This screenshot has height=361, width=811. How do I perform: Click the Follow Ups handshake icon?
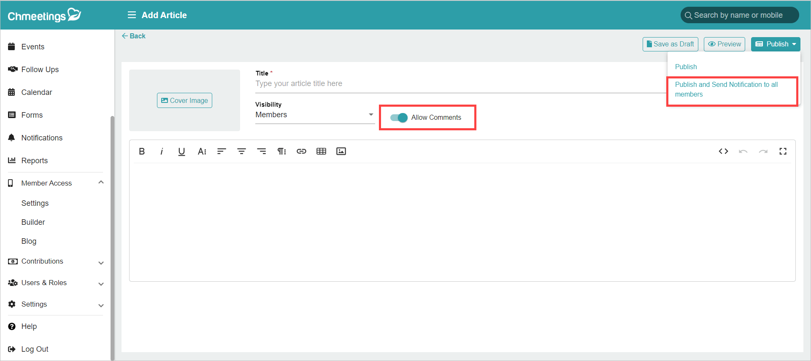tap(13, 69)
